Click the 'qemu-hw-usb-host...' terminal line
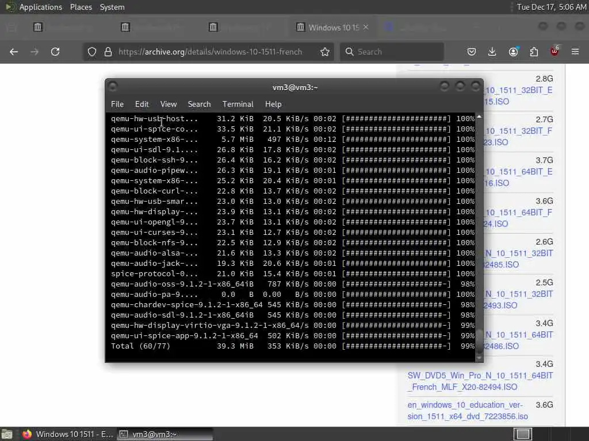589x441 pixels. point(293,119)
